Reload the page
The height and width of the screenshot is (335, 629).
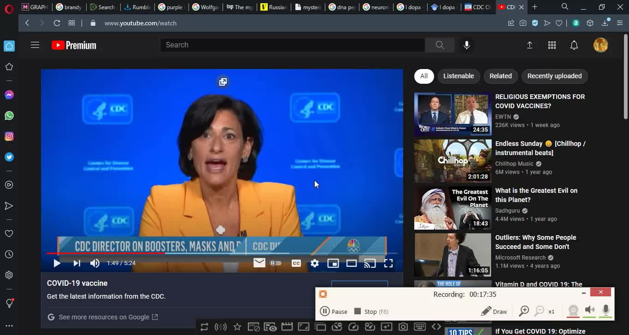(57, 23)
